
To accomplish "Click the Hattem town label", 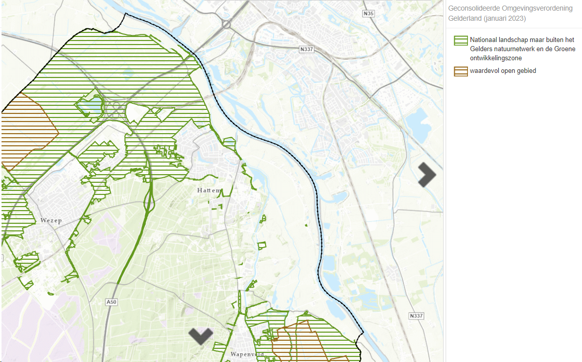I will 209,191.
